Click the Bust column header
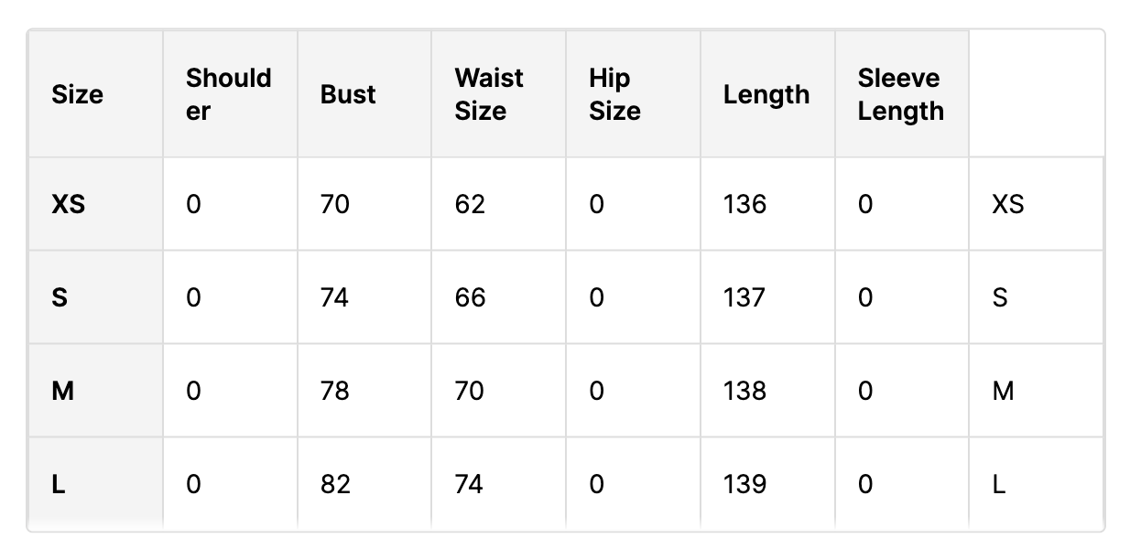The image size is (1130, 560). [x=364, y=94]
